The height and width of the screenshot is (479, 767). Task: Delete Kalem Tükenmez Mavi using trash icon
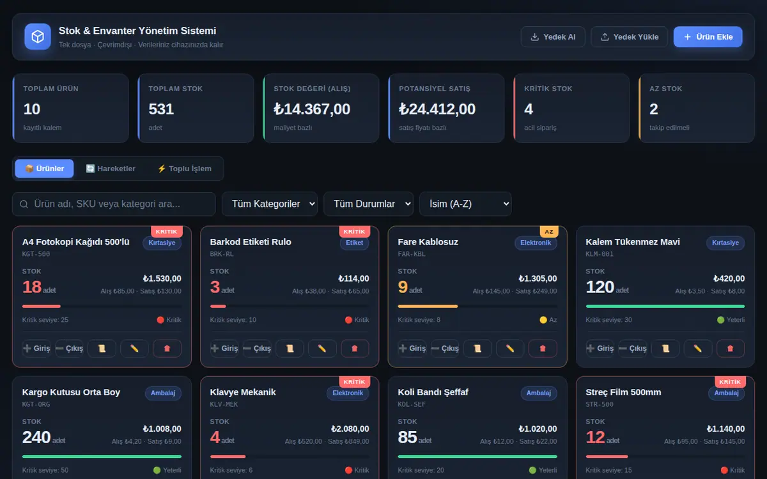731,348
